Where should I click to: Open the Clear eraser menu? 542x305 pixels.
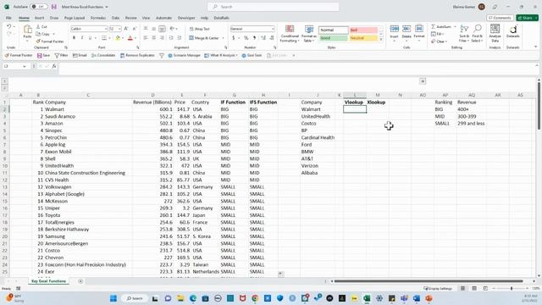[439, 42]
